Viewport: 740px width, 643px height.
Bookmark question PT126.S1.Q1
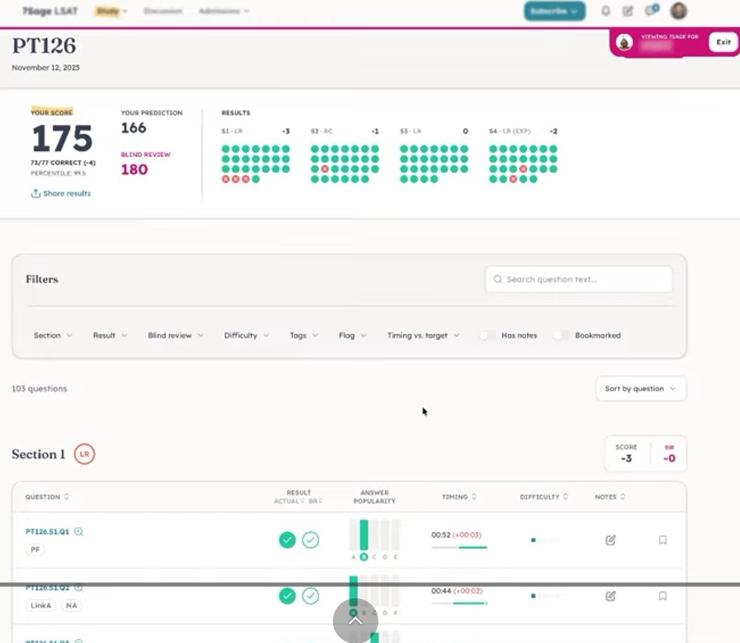[663, 540]
